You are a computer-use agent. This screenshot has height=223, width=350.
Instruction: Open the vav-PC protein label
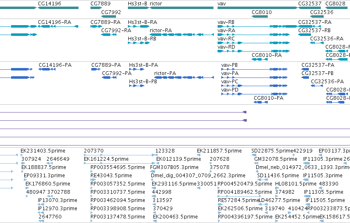click(229, 82)
